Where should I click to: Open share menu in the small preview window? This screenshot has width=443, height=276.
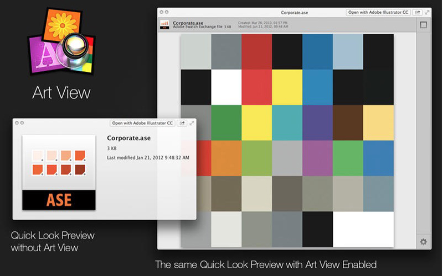pos(182,123)
